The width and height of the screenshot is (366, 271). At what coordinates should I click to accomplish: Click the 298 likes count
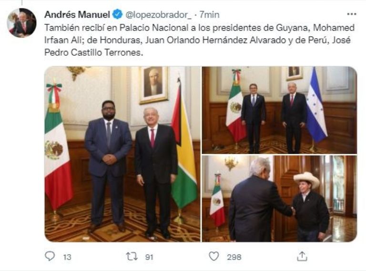coord(234,257)
